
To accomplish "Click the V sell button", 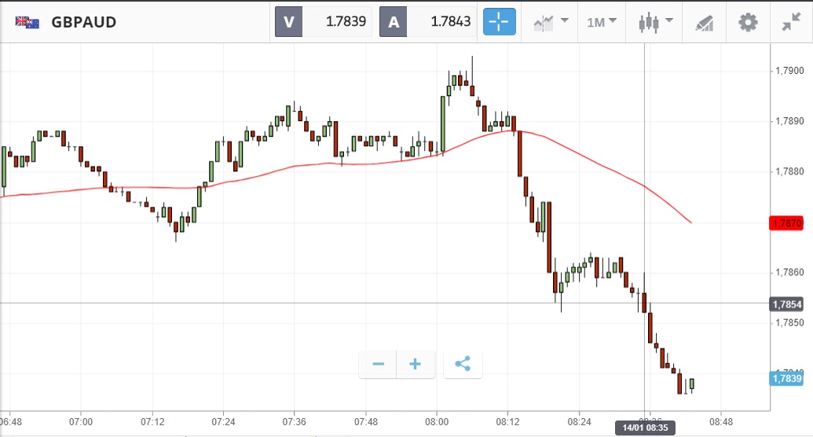I will 288,21.
